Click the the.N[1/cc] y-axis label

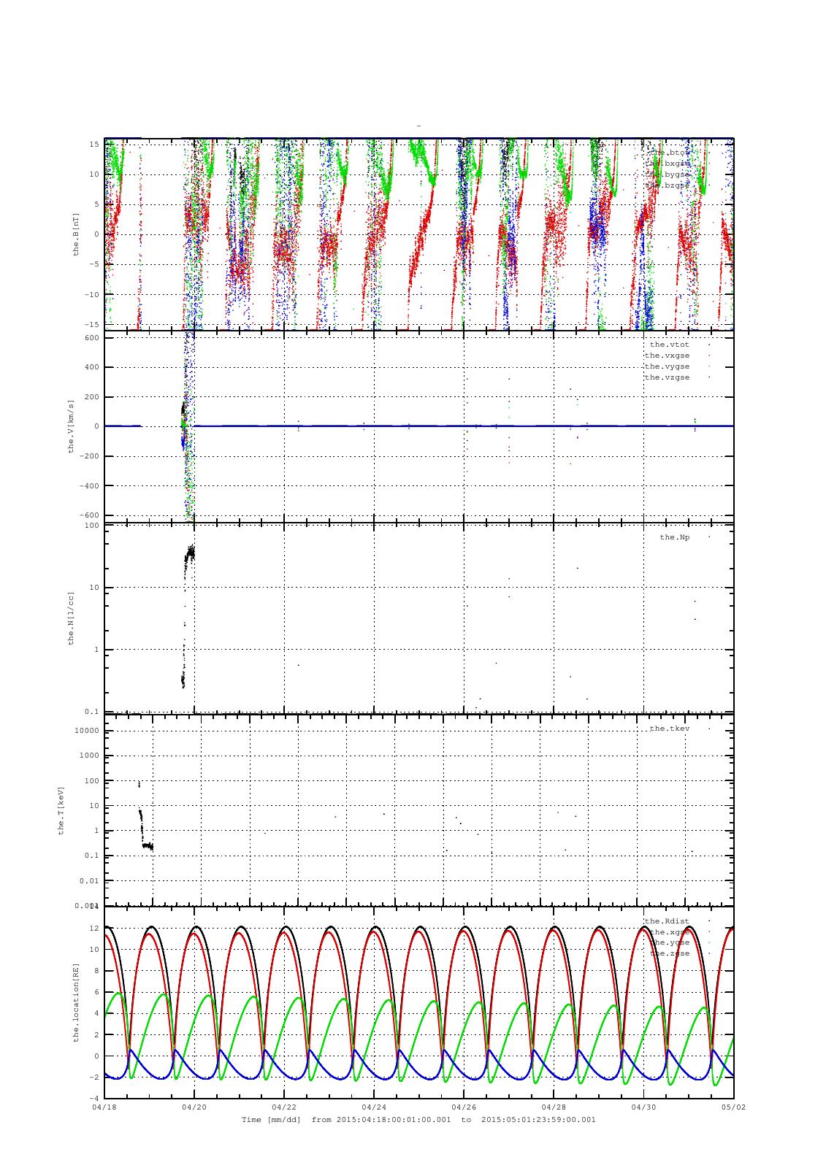pos(71,618)
